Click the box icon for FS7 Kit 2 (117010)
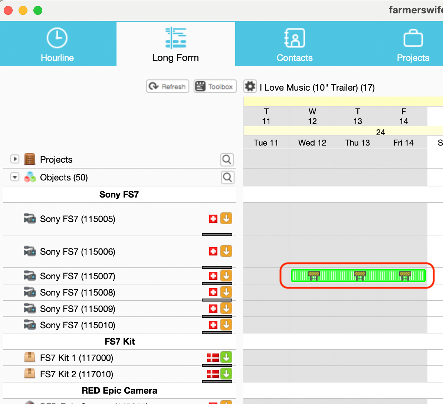The width and height of the screenshot is (443, 404). coord(29,374)
